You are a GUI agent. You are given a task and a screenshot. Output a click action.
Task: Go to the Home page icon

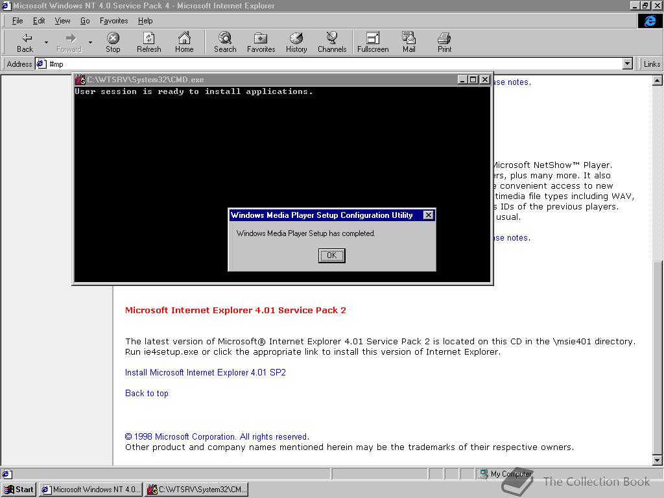[x=184, y=38]
